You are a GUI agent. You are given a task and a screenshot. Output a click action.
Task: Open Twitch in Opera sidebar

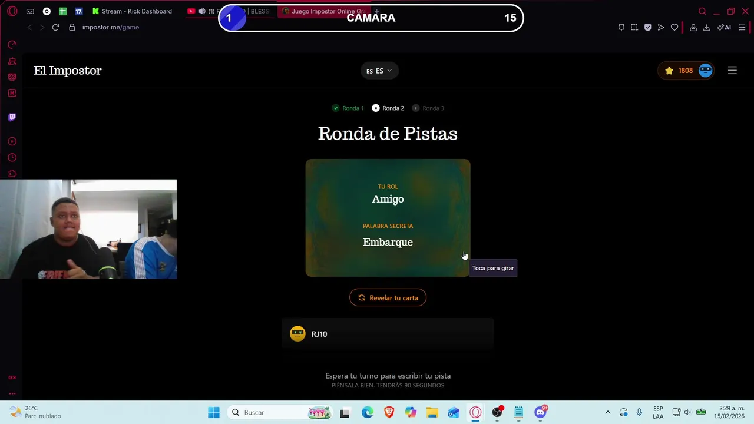pos(12,117)
